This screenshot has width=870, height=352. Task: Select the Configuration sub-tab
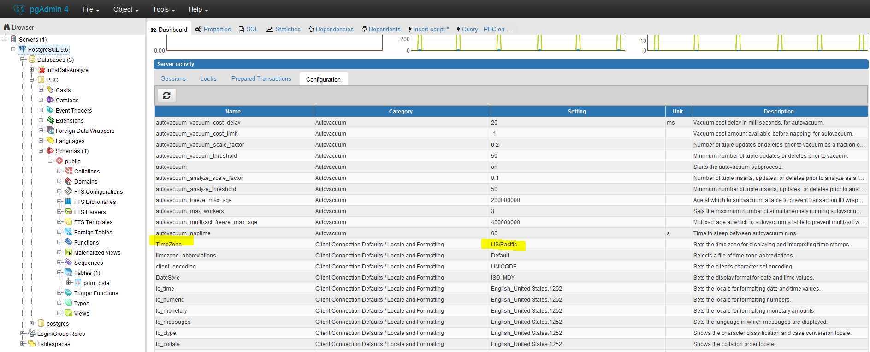point(323,79)
